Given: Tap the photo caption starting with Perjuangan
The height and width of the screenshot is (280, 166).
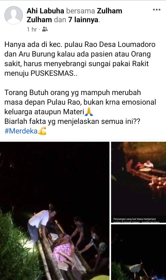Looking at the screenshot, I should (x=136, y=220).
